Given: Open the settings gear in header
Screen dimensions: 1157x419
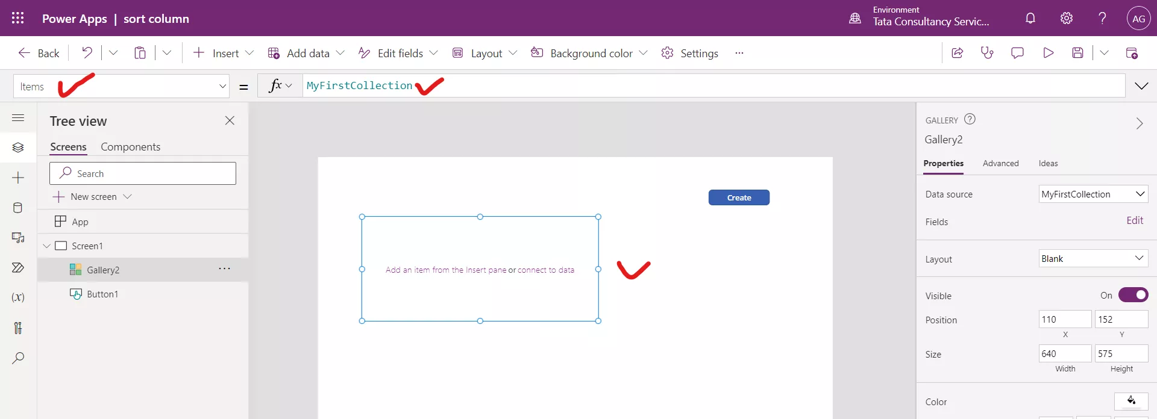Looking at the screenshot, I should tap(1067, 18).
